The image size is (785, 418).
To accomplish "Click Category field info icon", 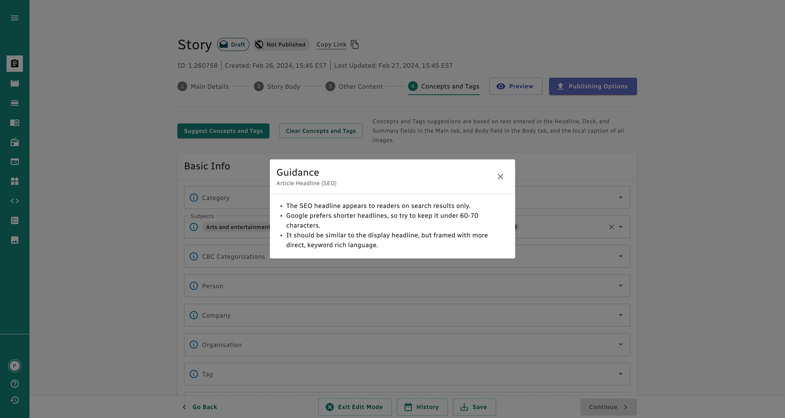I will pyautogui.click(x=194, y=198).
